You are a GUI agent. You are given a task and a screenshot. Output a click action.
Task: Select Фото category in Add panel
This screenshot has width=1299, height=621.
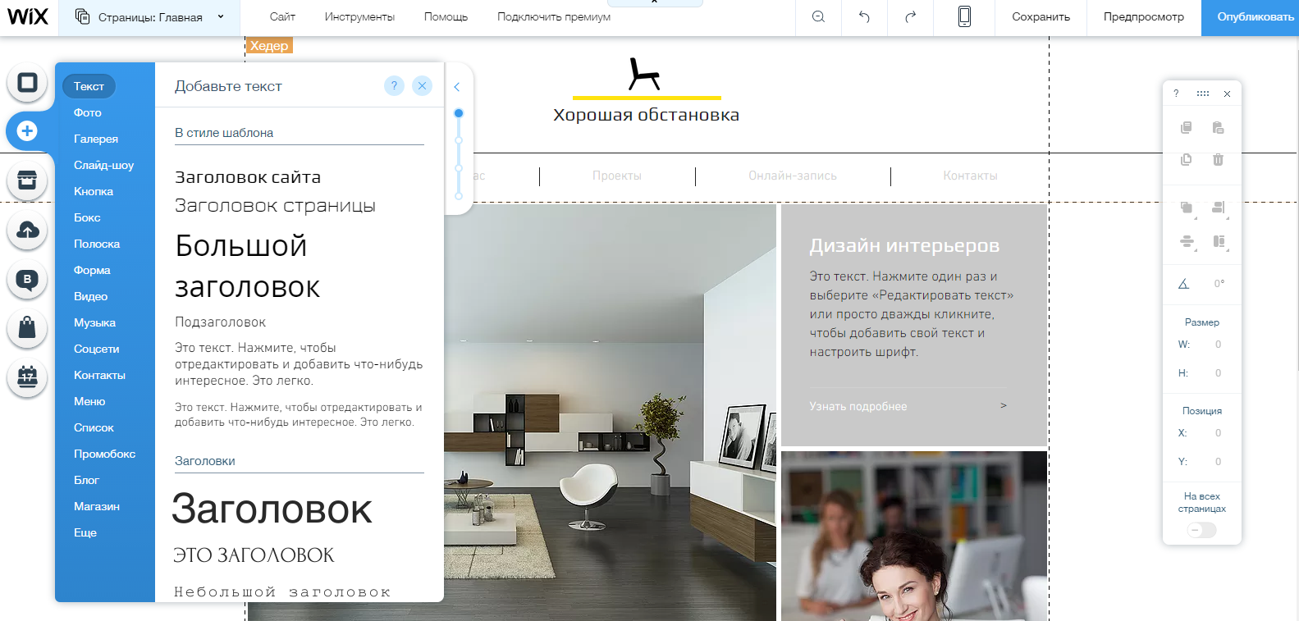88,112
